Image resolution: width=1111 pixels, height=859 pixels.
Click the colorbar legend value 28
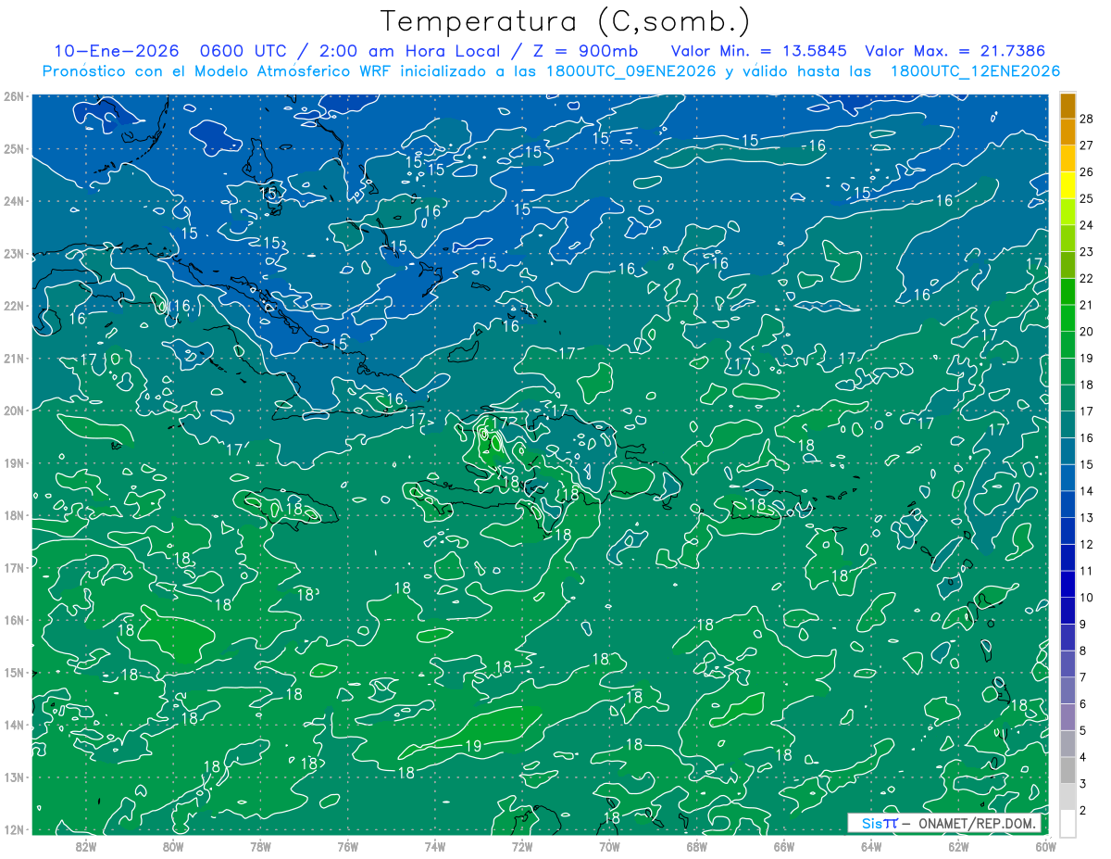tap(1086, 119)
